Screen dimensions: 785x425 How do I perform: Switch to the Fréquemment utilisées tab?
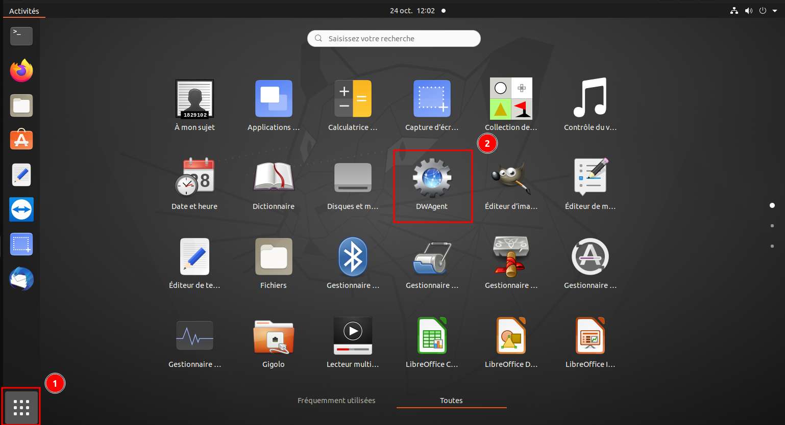coord(336,401)
